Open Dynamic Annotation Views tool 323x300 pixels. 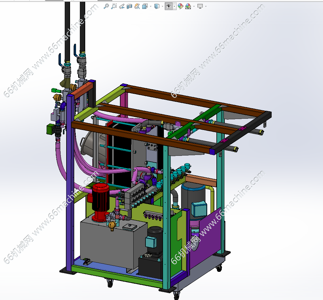point(137,7)
